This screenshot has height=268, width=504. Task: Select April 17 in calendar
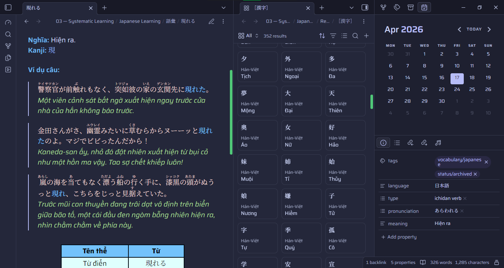(457, 78)
